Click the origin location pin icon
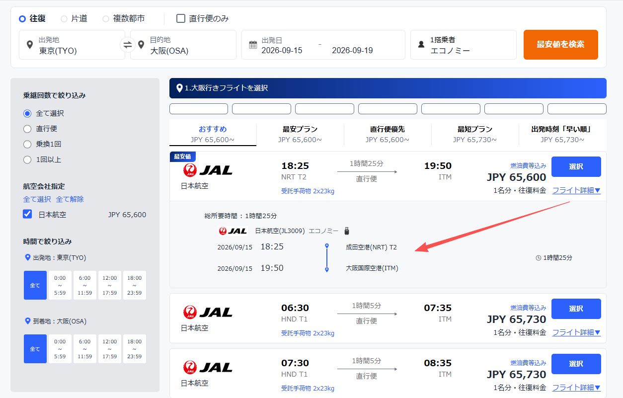 click(29, 45)
